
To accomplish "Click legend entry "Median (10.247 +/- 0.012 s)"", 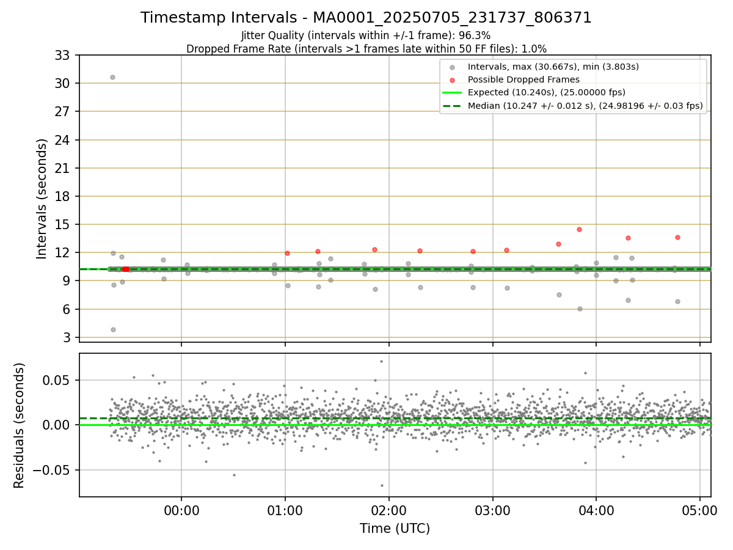I will pyautogui.click(x=585, y=106).
